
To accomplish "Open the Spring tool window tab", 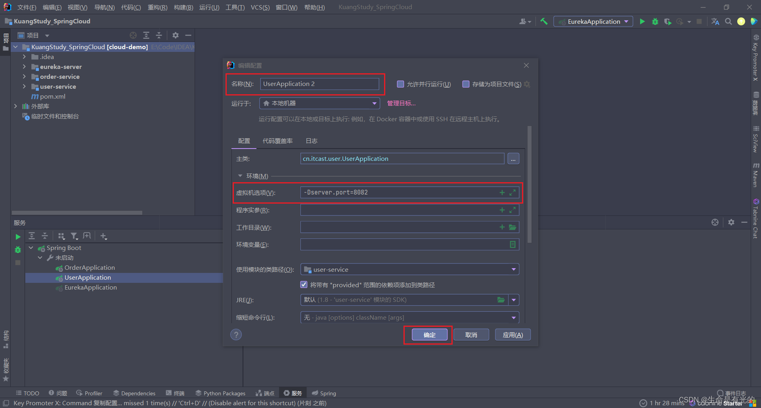I will click(324, 393).
